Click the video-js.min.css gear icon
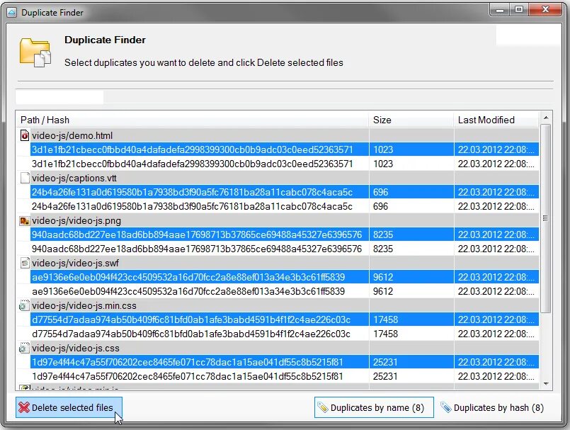The height and width of the screenshot is (430, 570). click(24, 305)
